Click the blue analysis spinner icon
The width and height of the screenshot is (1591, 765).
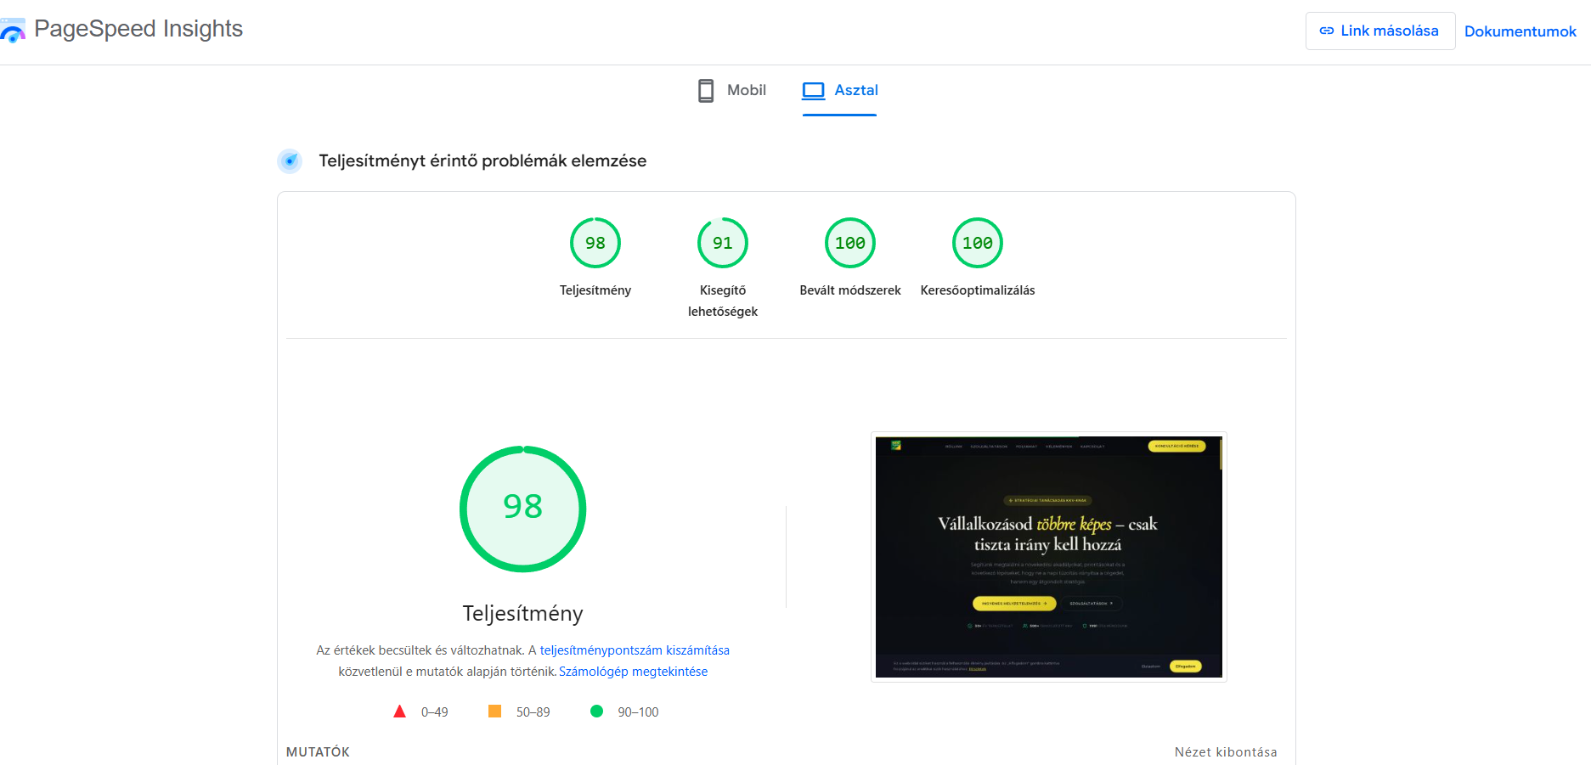click(290, 160)
